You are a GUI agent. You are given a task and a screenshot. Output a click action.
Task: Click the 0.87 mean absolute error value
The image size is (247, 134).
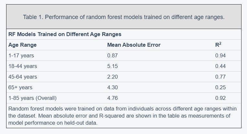click(x=113, y=55)
